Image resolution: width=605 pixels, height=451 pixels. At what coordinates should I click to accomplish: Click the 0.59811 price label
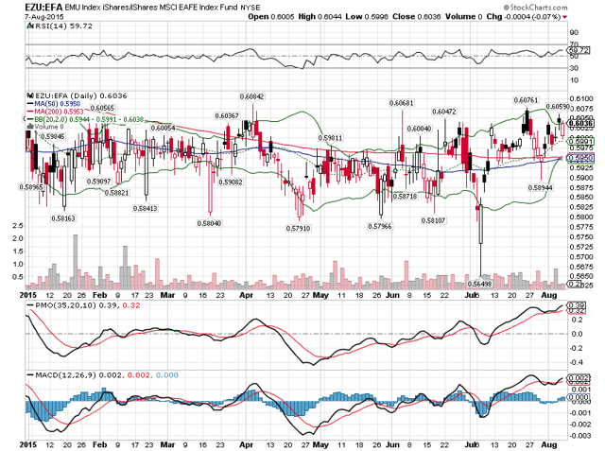pyautogui.click(x=330, y=138)
